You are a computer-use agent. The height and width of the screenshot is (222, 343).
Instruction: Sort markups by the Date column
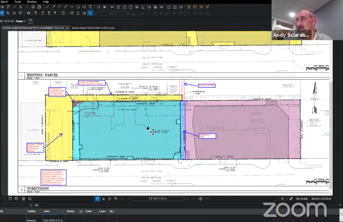(x=47, y=211)
